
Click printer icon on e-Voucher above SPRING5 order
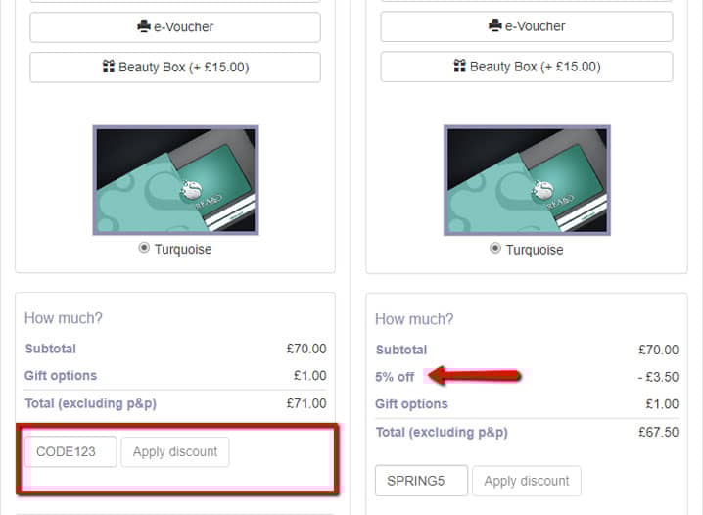coord(494,26)
